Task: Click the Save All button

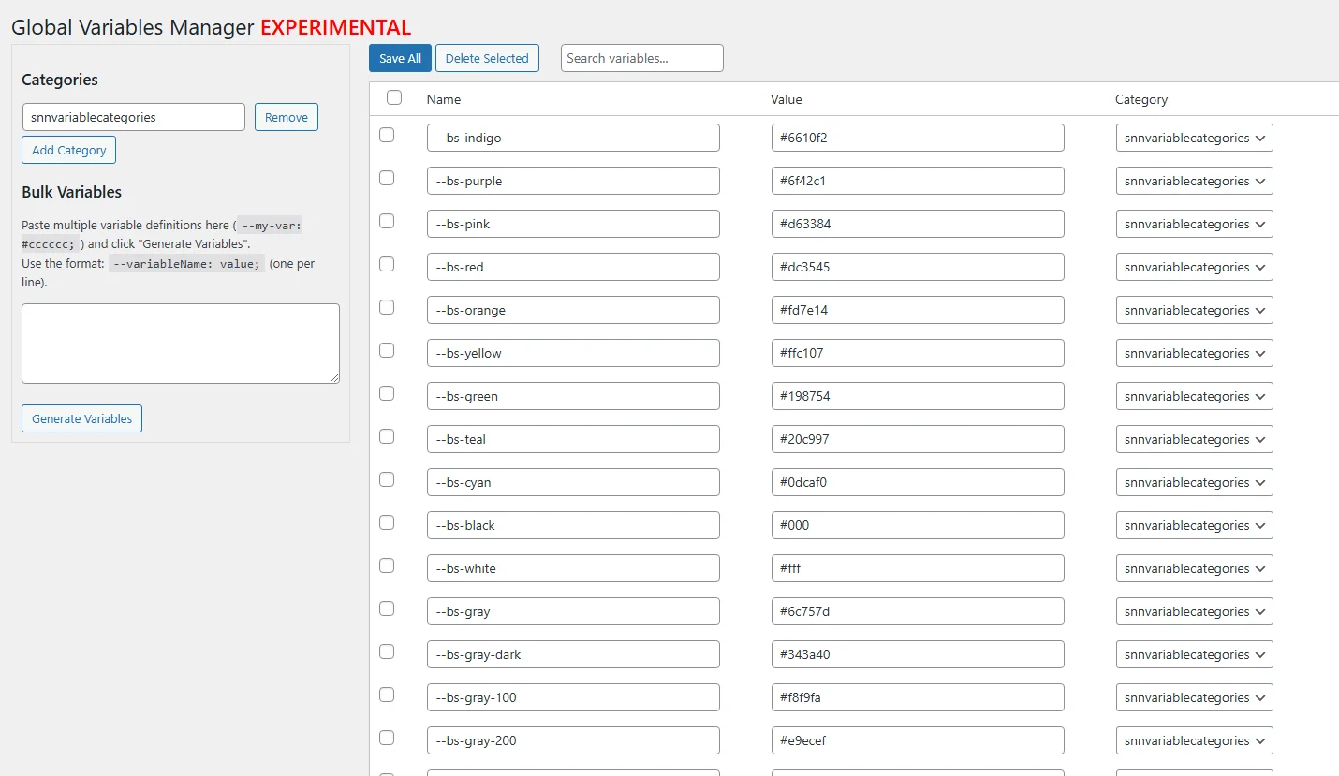Action: point(400,58)
